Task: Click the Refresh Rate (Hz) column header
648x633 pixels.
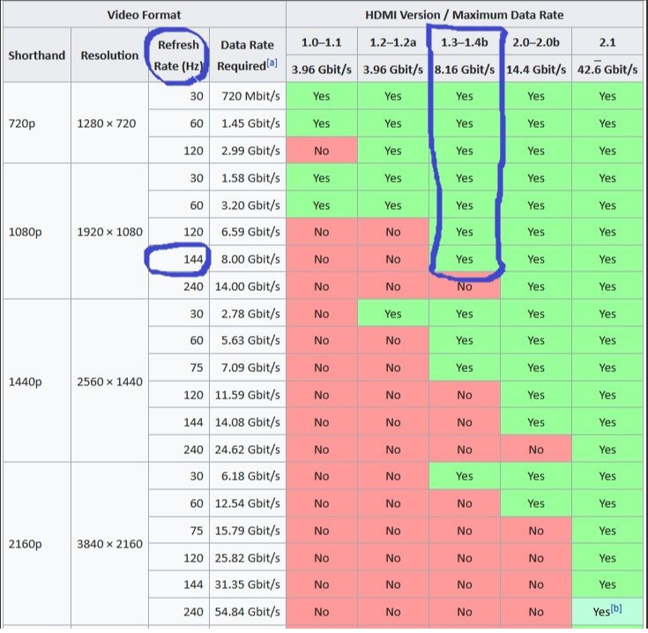Action: (x=178, y=55)
